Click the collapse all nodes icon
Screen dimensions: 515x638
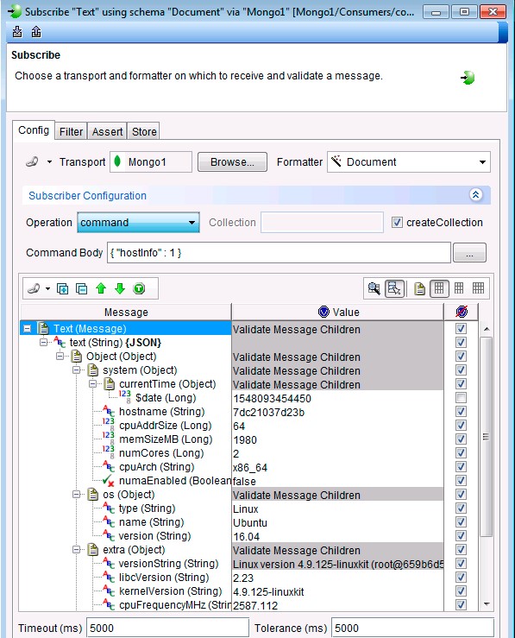[82, 289]
